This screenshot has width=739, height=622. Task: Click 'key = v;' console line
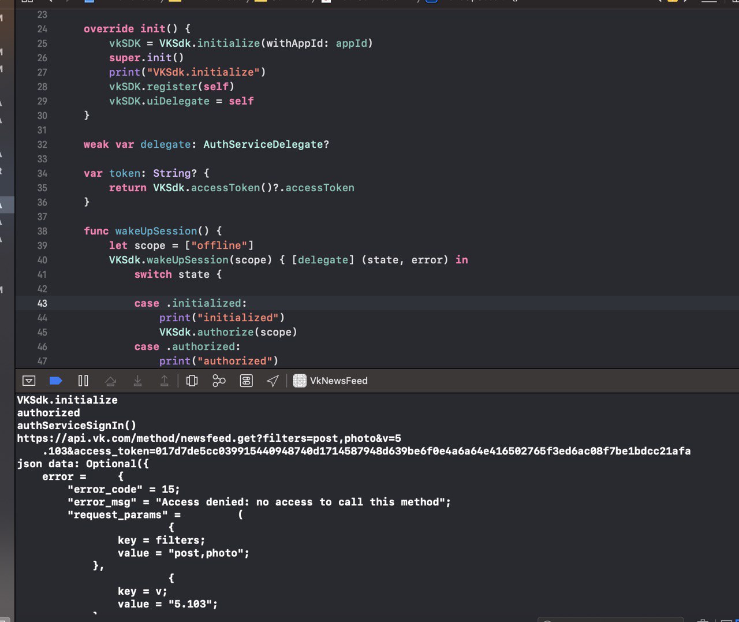(x=143, y=591)
